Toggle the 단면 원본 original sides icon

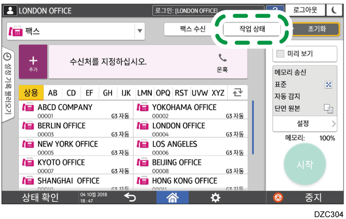(x=329, y=108)
